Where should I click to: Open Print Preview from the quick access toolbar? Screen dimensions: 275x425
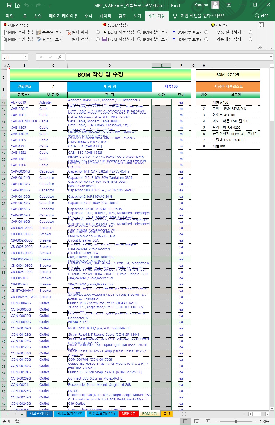(x=18, y=5)
